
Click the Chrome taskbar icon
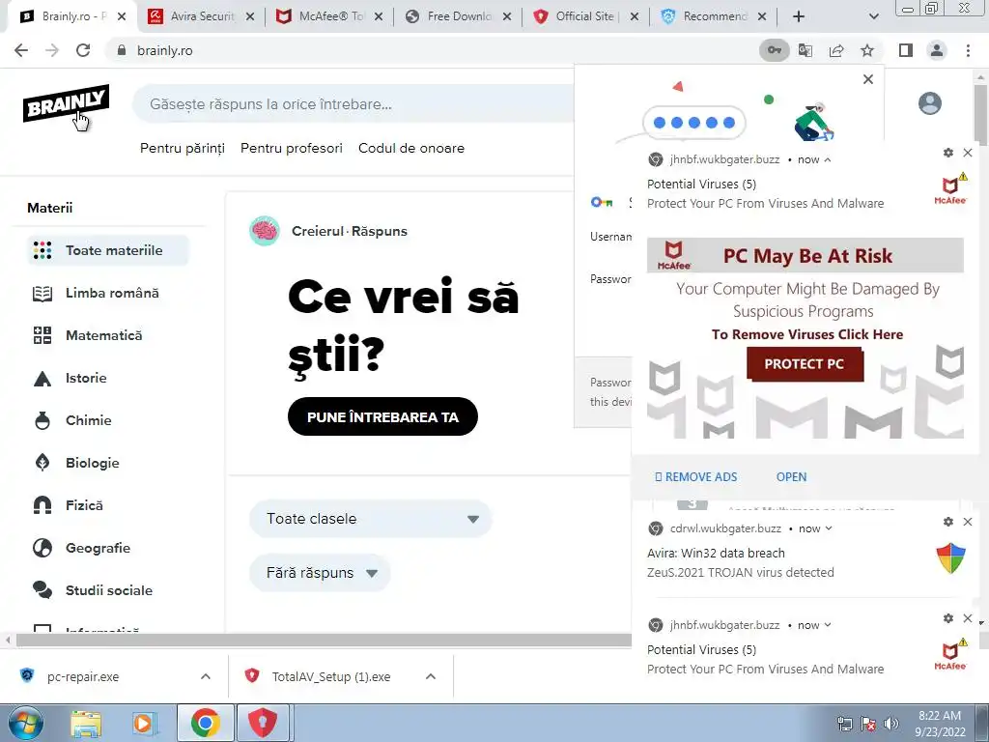[205, 723]
